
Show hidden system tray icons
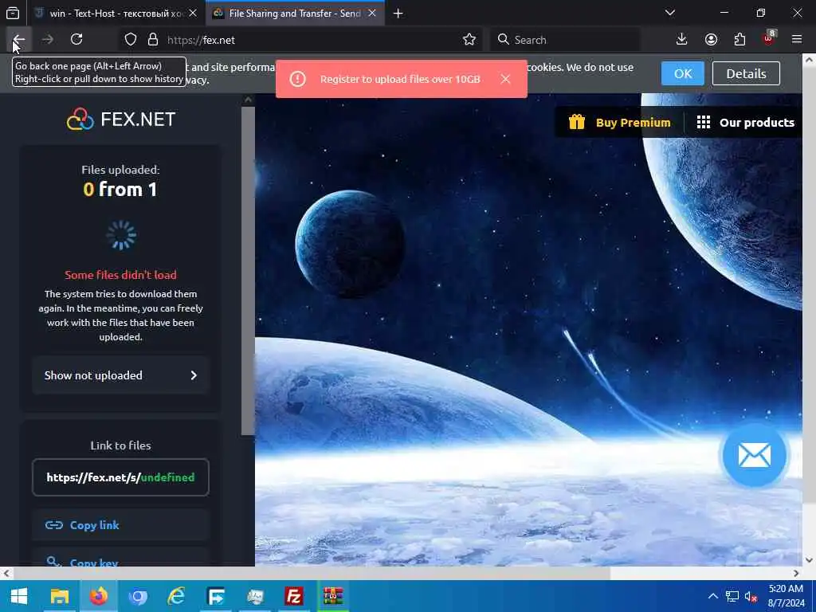(713, 596)
